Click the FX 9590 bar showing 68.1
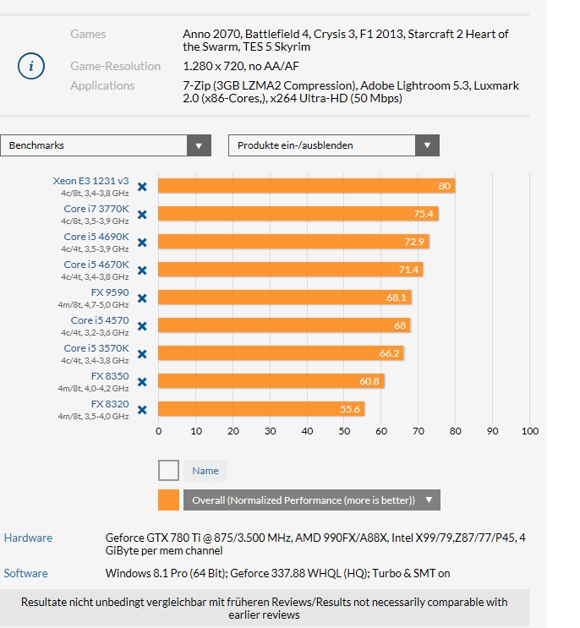580x628 pixels. pos(284,298)
